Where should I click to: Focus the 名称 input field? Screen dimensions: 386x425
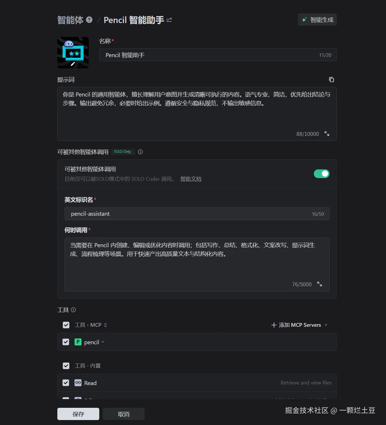[218, 55]
